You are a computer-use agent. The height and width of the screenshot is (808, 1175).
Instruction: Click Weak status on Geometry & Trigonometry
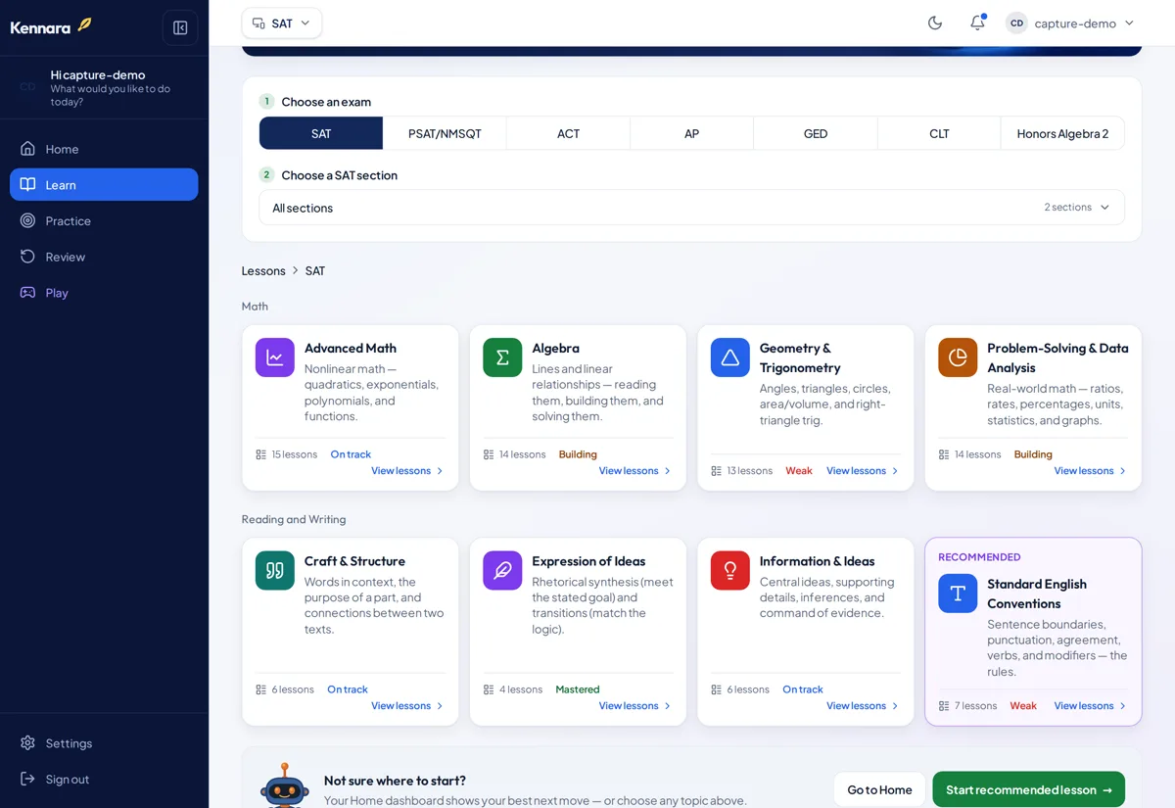799,471
